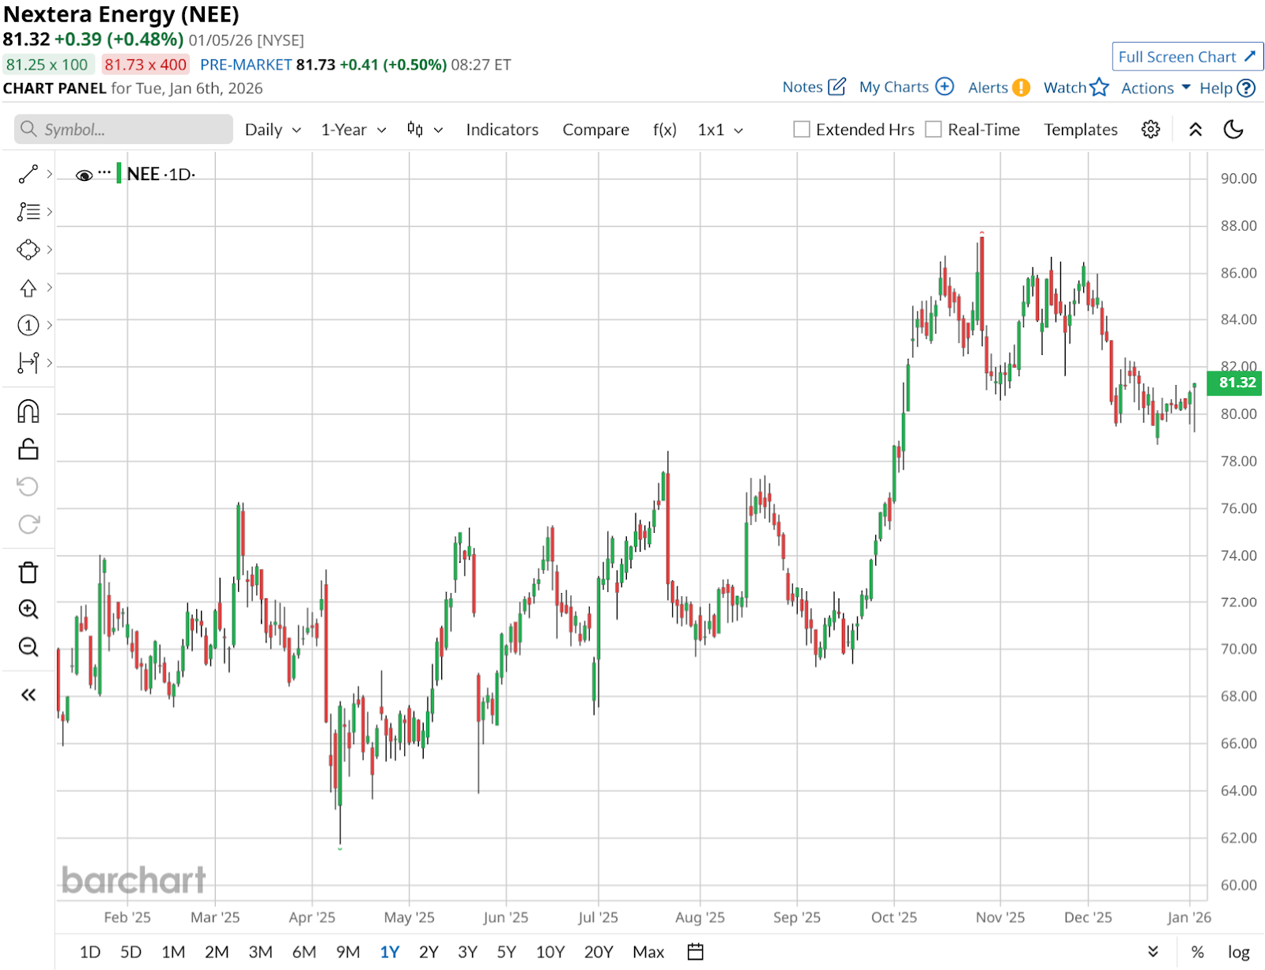Pick the numbered label tool
Image resolution: width=1265 pixels, height=970 pixels.
point(28,325)
